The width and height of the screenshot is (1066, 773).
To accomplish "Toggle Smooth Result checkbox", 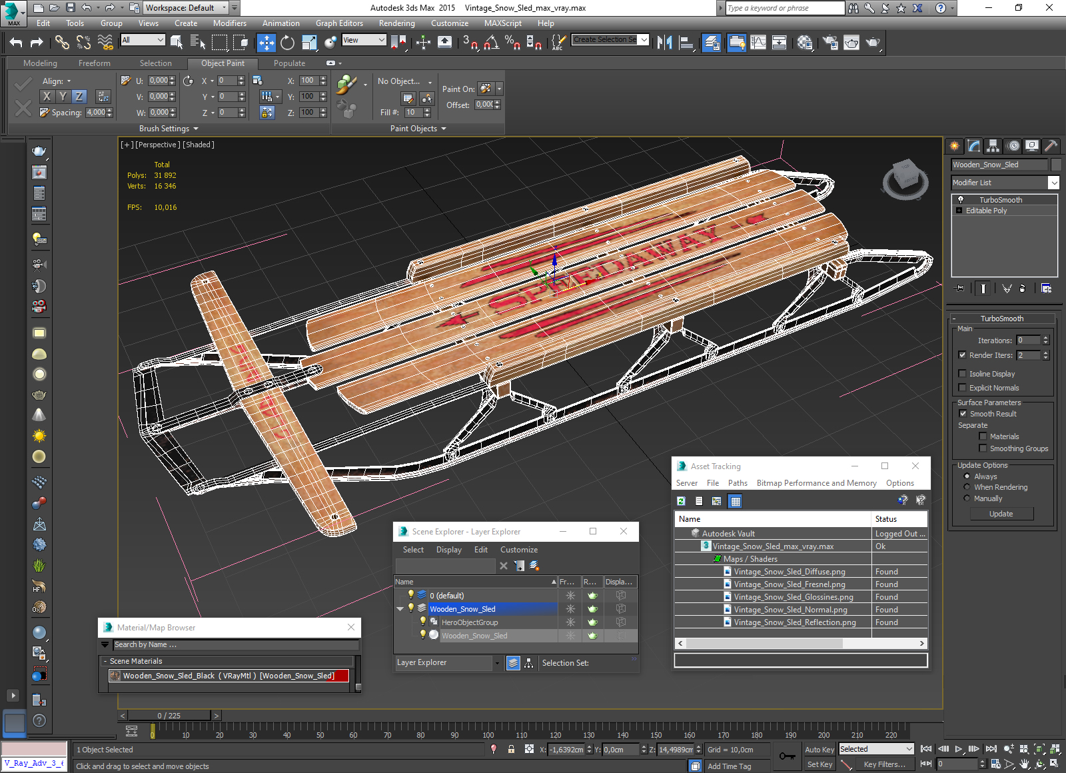I will click(x=962, y=414).
